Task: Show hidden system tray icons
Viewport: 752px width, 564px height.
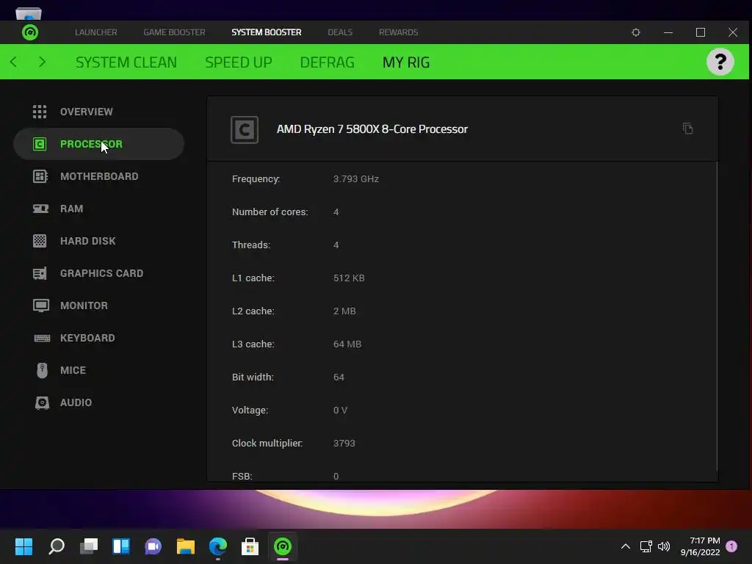Action: point(626,546)
